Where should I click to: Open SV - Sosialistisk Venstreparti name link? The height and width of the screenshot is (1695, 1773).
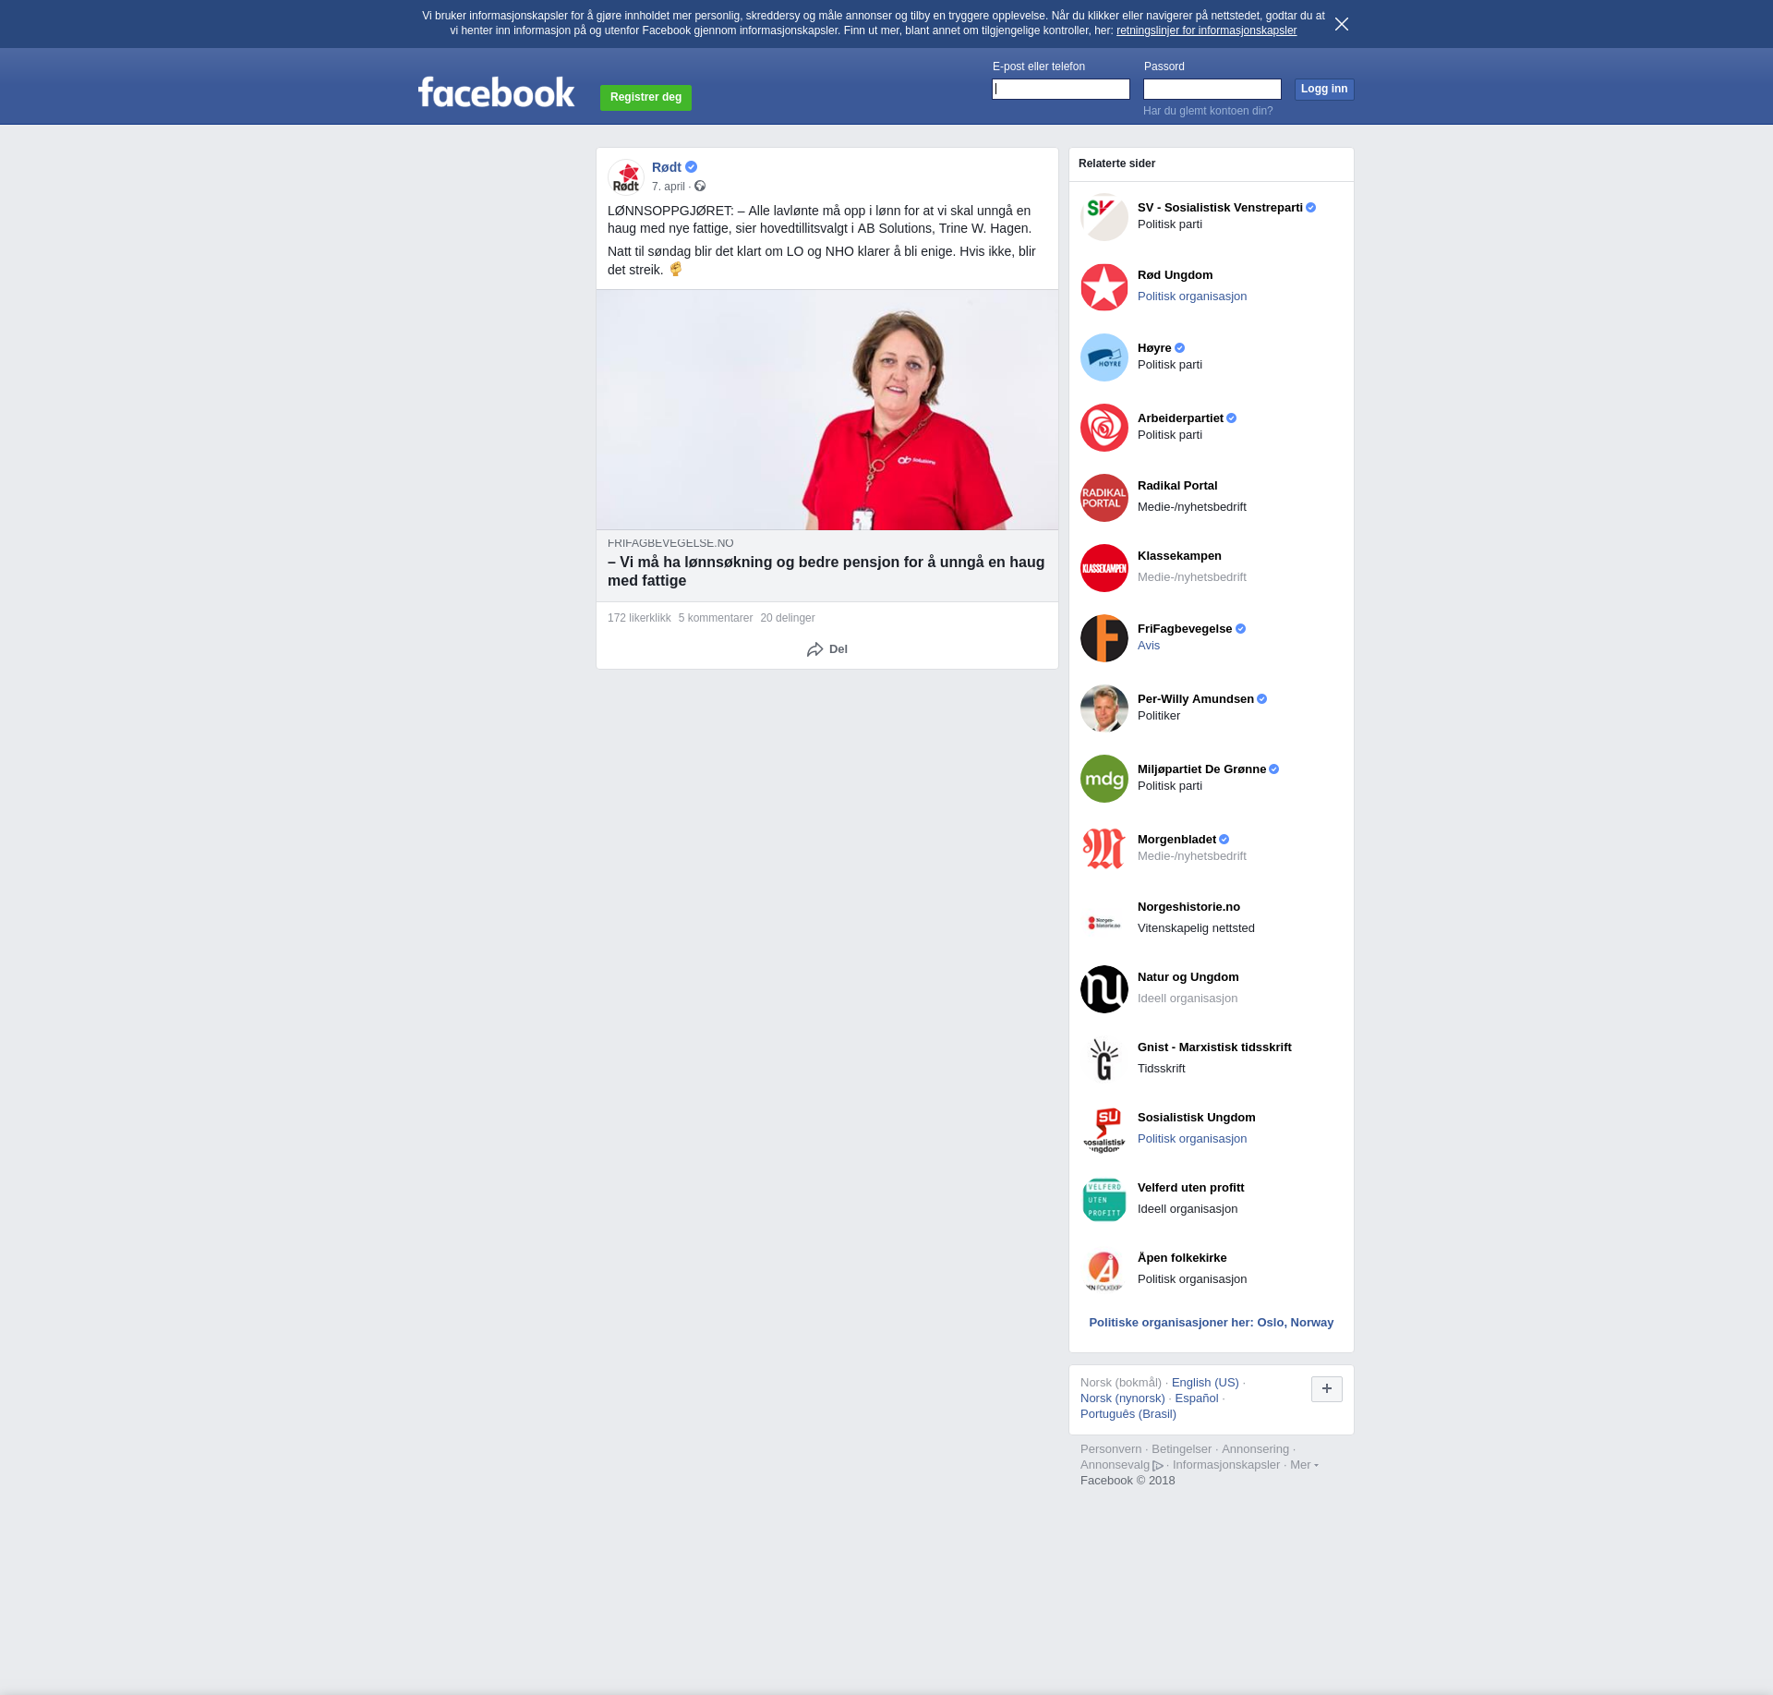(1220, 208)
